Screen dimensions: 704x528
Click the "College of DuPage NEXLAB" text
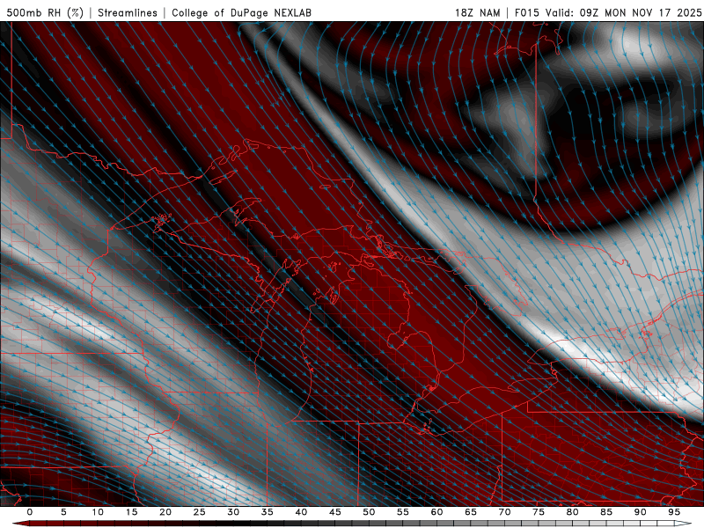tap(241, 12)
